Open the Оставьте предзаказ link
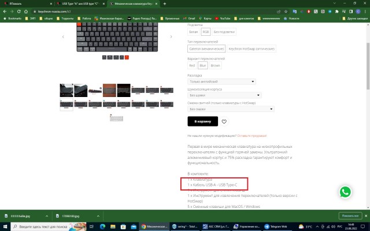 (x=252, y=136)
